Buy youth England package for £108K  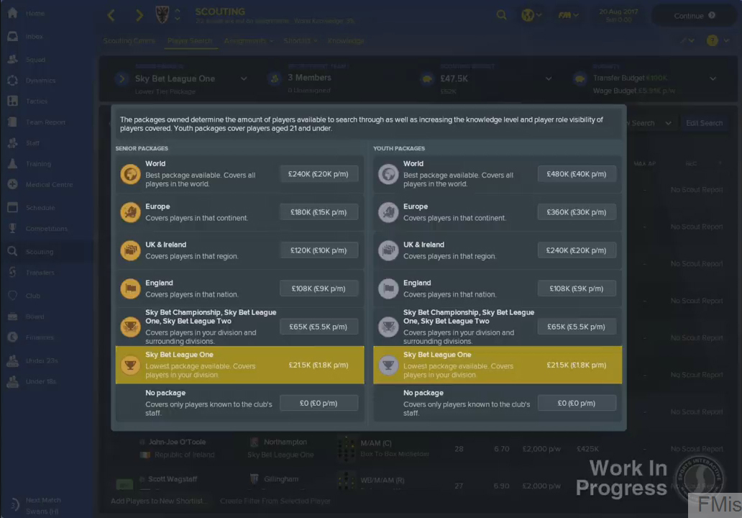coord(577,288)
